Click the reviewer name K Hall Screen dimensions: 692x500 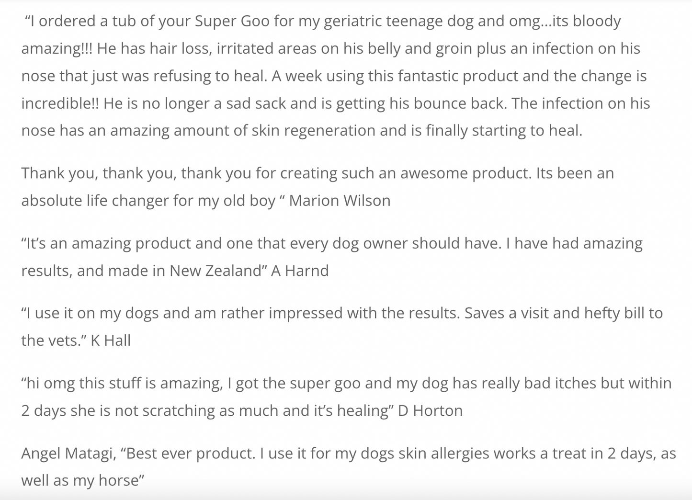111,341
